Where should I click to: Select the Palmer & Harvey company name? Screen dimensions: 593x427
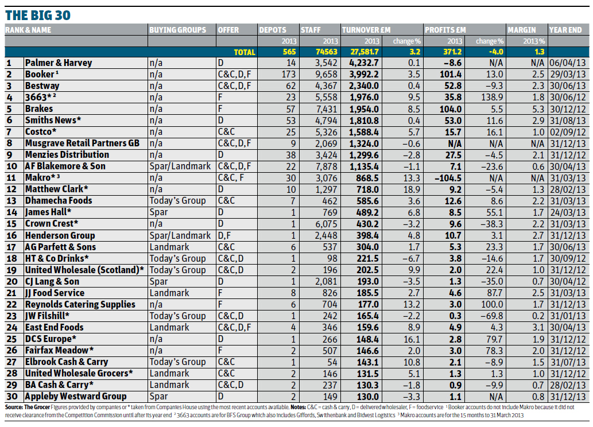59,63
